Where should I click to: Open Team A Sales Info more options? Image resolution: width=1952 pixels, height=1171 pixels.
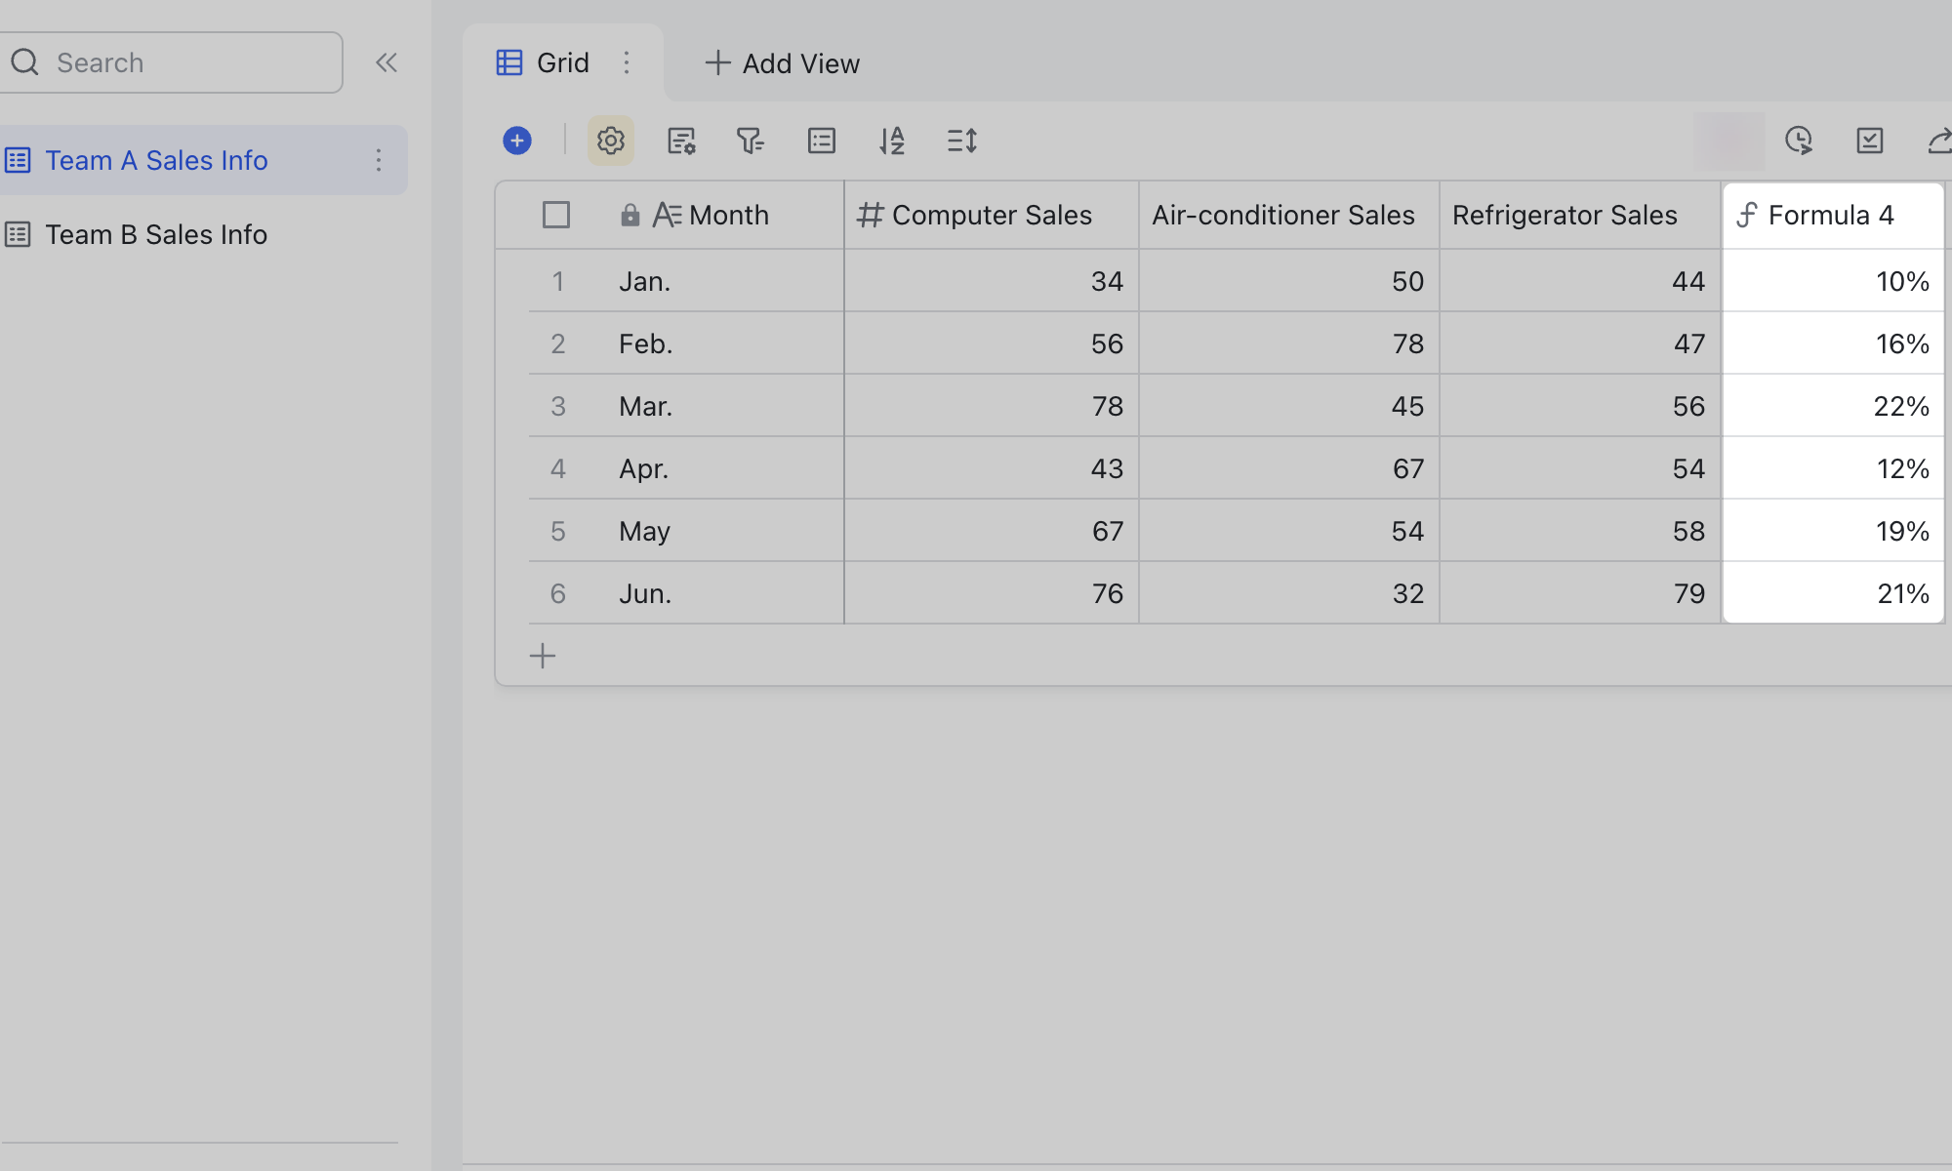coord(379,160)
